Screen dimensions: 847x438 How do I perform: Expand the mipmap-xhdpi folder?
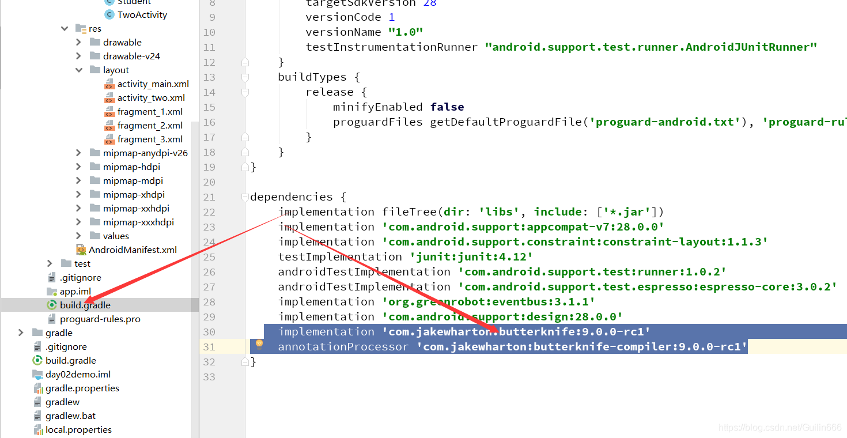tap(78, 195)
